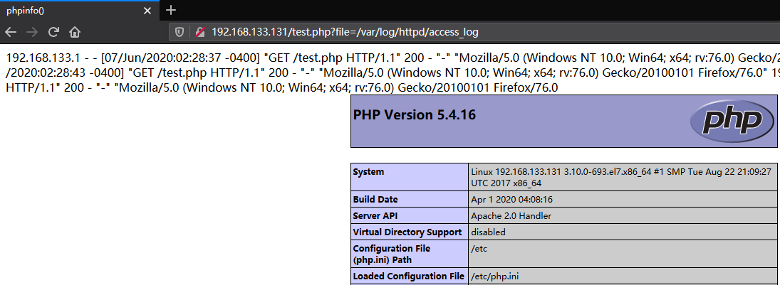The width and height of the screenshot is (780, 285).
Task: Select the Build Date label
Action: (x=375, y=200)
